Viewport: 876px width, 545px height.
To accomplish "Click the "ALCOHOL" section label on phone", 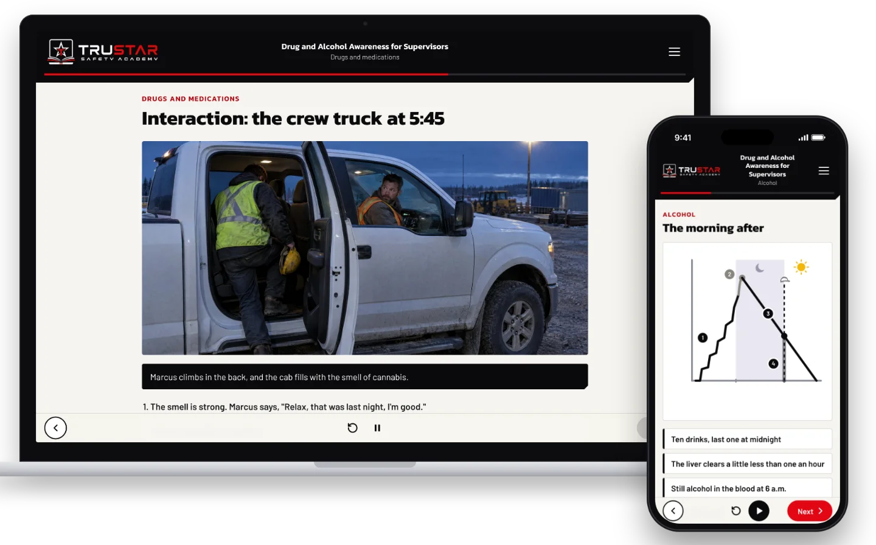I will (679, 215).
